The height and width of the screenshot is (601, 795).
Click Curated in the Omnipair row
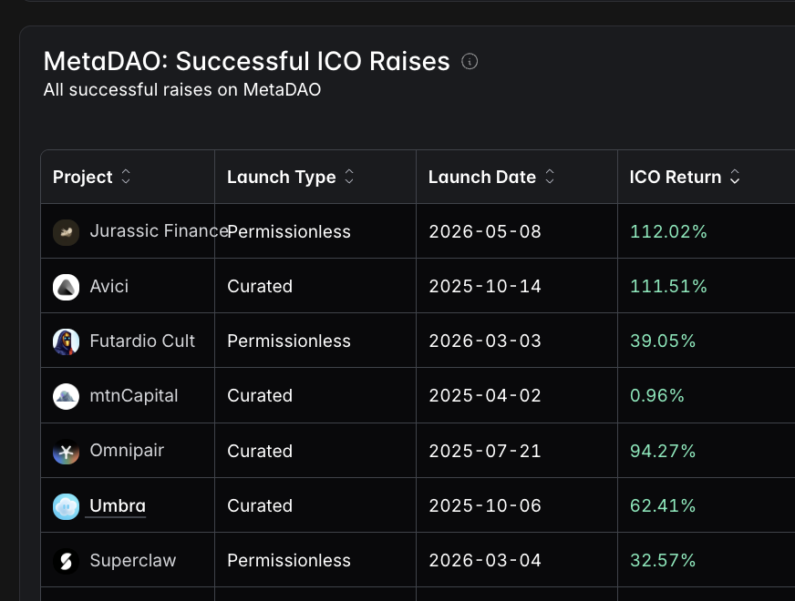click(x=260, y=451)
